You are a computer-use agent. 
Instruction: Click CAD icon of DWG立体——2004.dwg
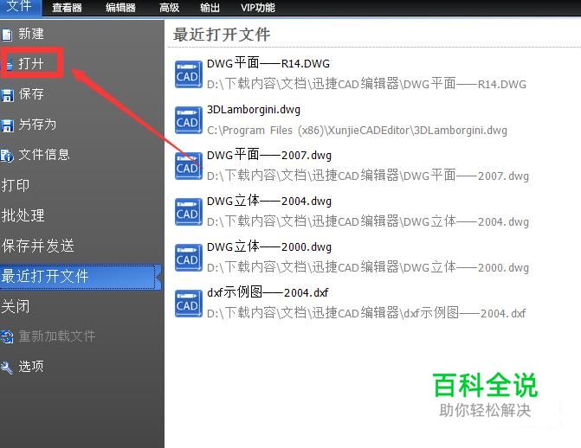pyautogui.click(x=188, y=212)
